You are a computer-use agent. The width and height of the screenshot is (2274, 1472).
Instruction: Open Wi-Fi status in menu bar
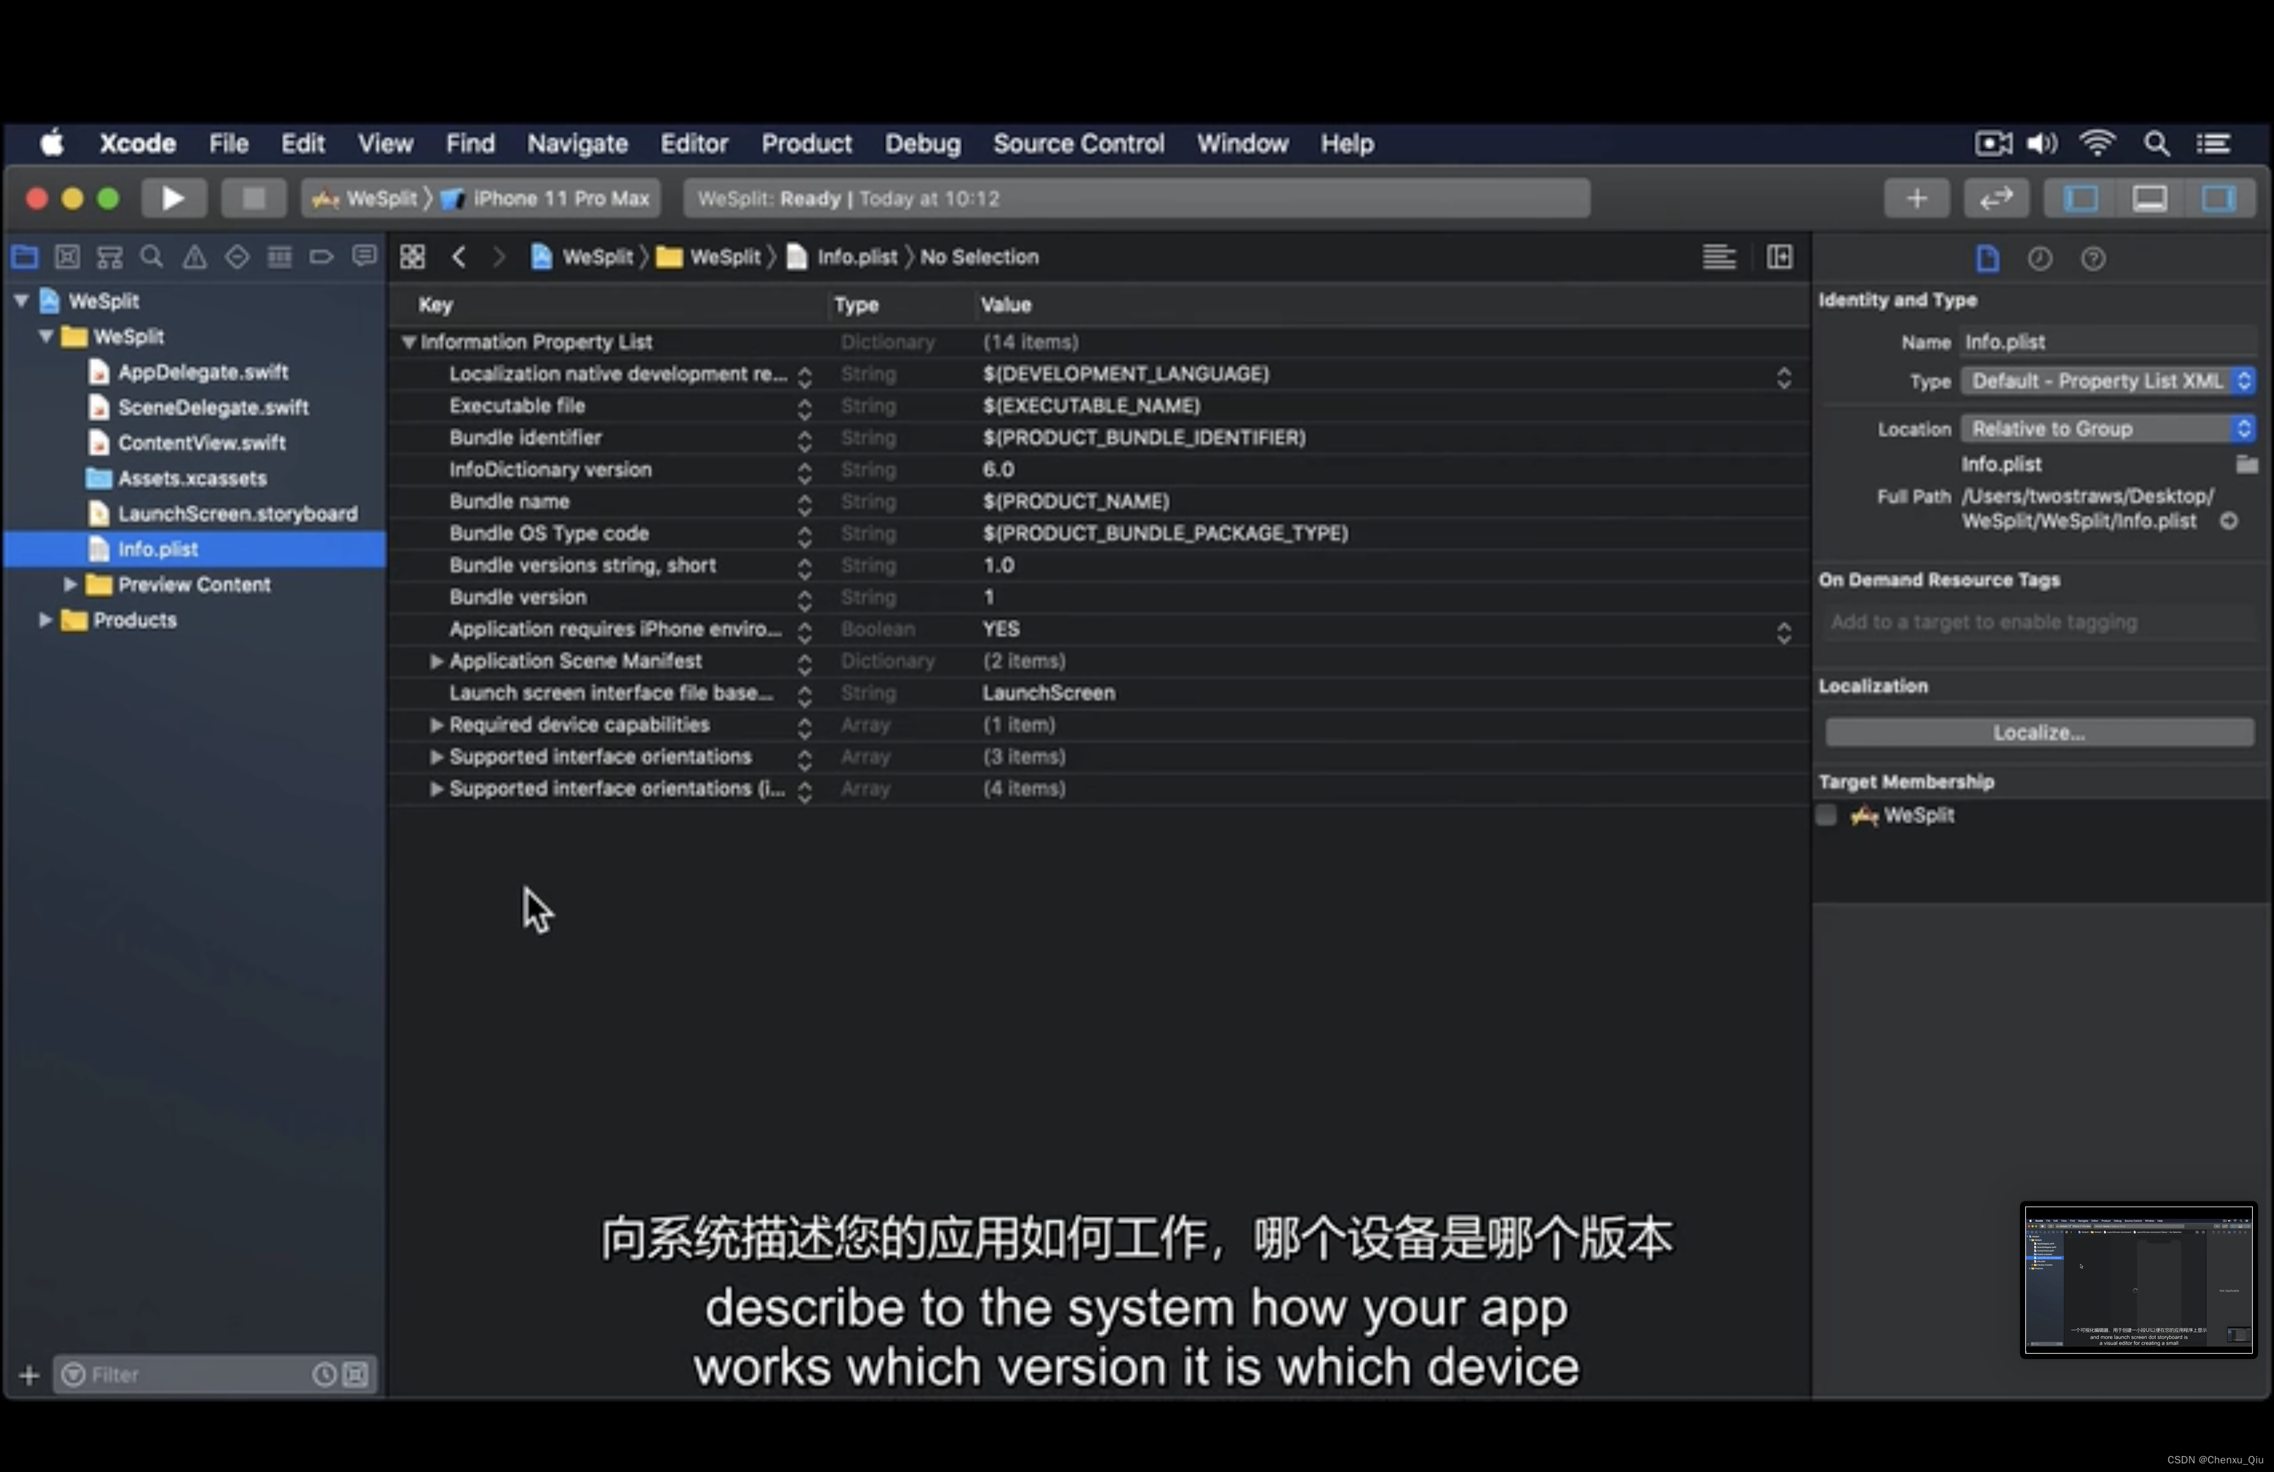point(2097,144)
